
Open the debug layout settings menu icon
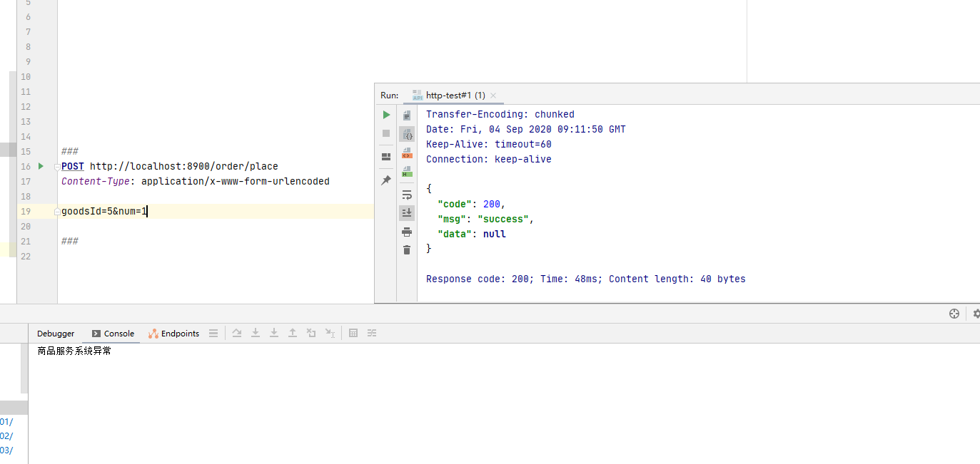pyautogui.click(x=213, y=334)
